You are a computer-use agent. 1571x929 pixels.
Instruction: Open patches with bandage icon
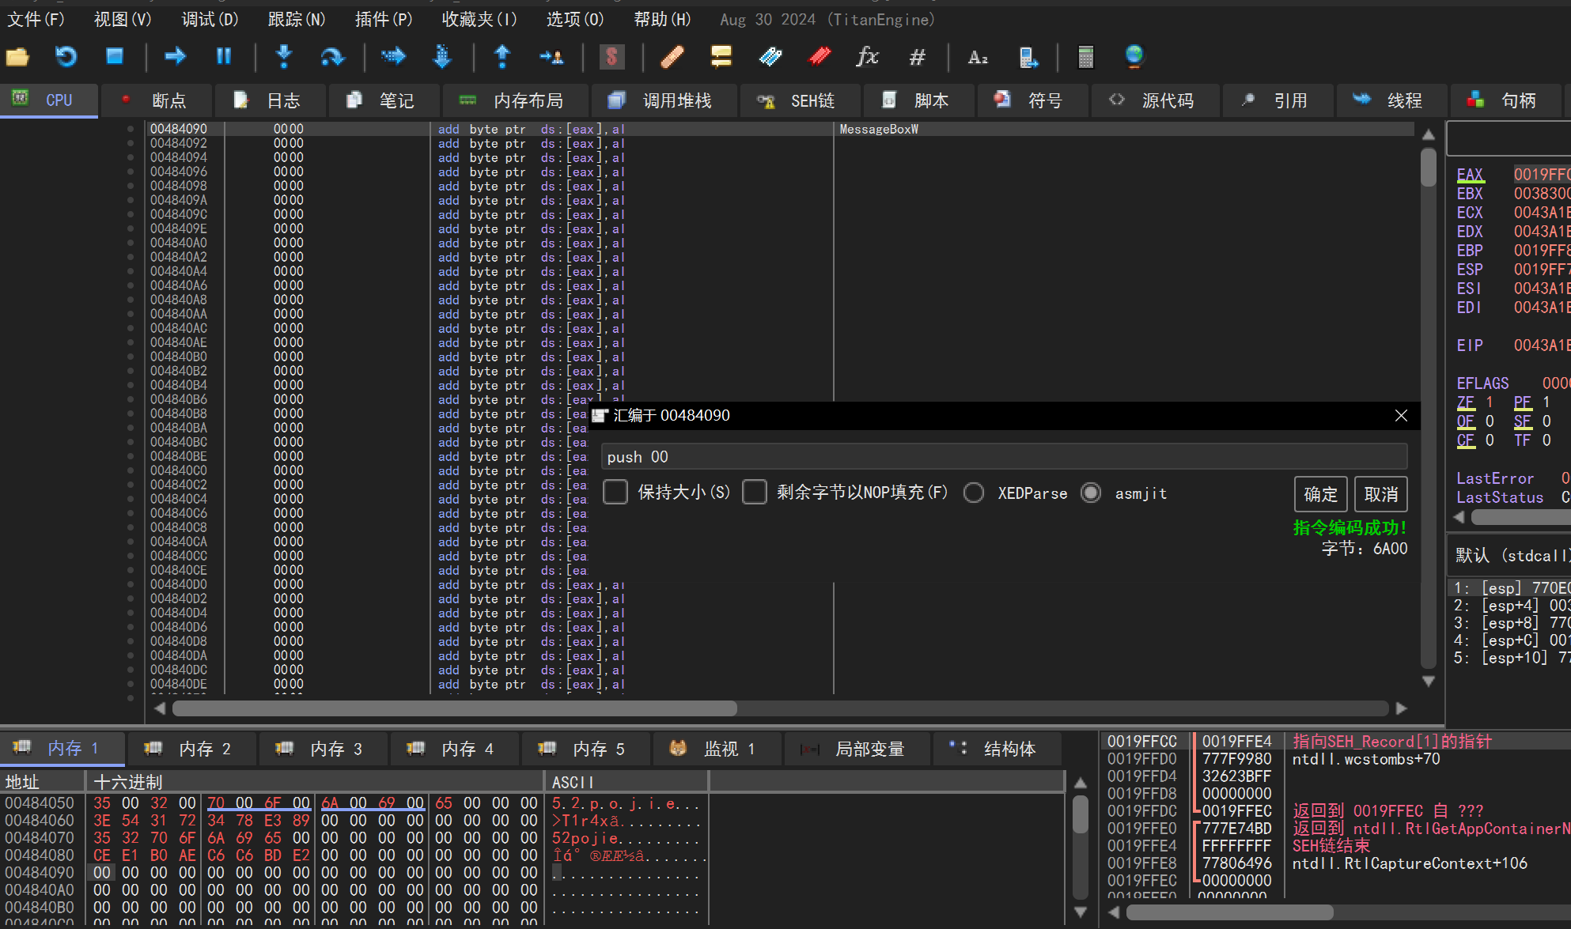(672, 57)
